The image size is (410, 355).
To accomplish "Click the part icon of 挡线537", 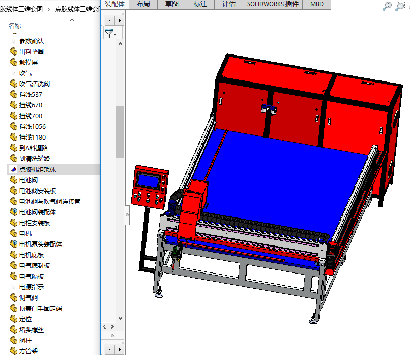I will (14, 95).
